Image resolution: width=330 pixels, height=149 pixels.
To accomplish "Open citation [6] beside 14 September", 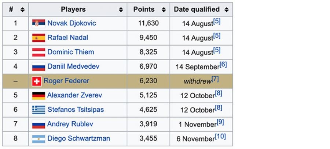I will click(x=223, y=65).
